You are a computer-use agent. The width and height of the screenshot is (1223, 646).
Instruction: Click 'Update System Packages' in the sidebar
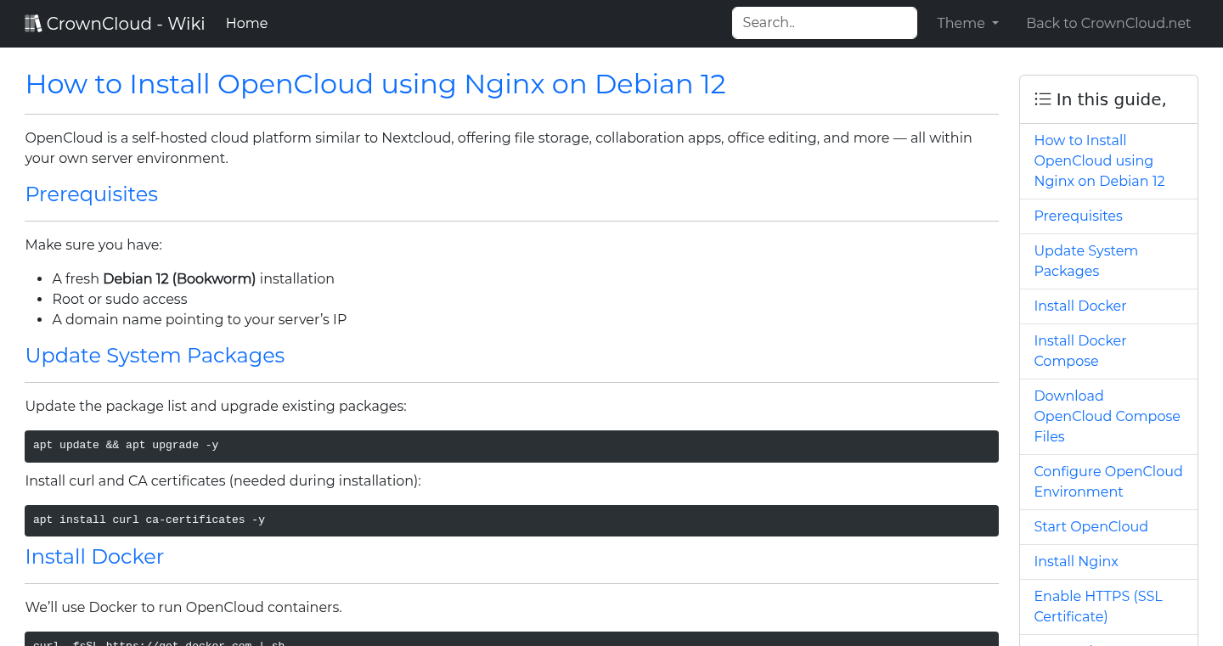point(1085,261)
